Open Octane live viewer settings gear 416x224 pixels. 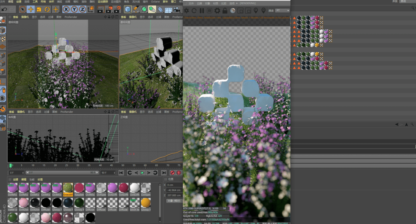coord(217,11)
